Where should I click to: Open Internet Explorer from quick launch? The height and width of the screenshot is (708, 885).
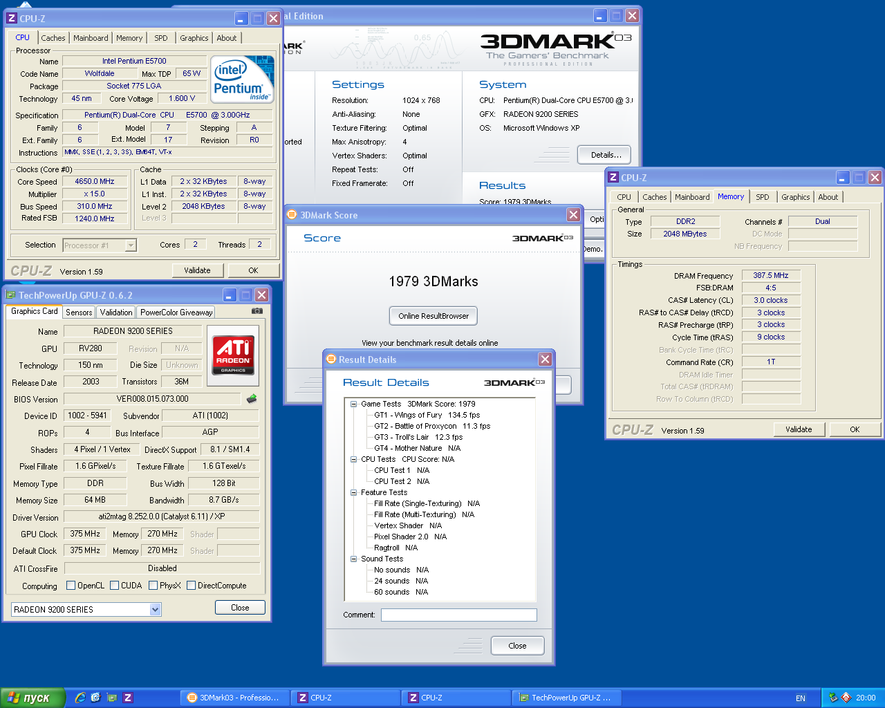click(80, 698)
